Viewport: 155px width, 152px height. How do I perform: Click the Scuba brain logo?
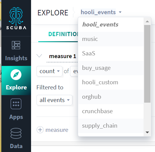tap(16, 16)
